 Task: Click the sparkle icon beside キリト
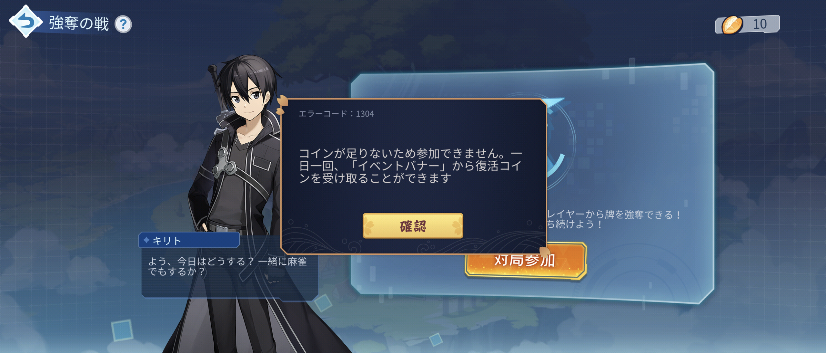point(146,240)
